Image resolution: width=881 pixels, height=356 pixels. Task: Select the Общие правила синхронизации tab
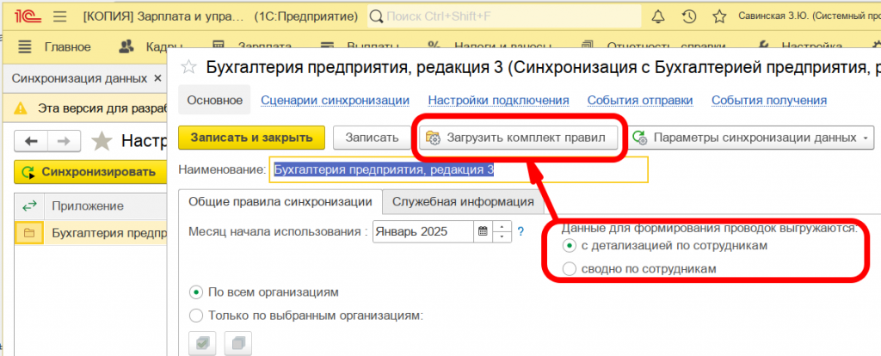pyautogui.click(x=280, y=201)
